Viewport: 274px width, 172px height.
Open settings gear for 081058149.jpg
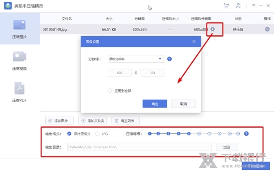[212, 29]
